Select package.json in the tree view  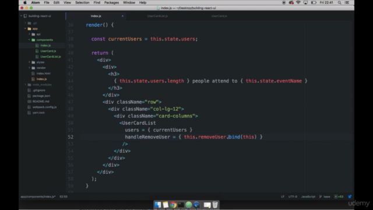pyautogui.click(x=42, y=96)
